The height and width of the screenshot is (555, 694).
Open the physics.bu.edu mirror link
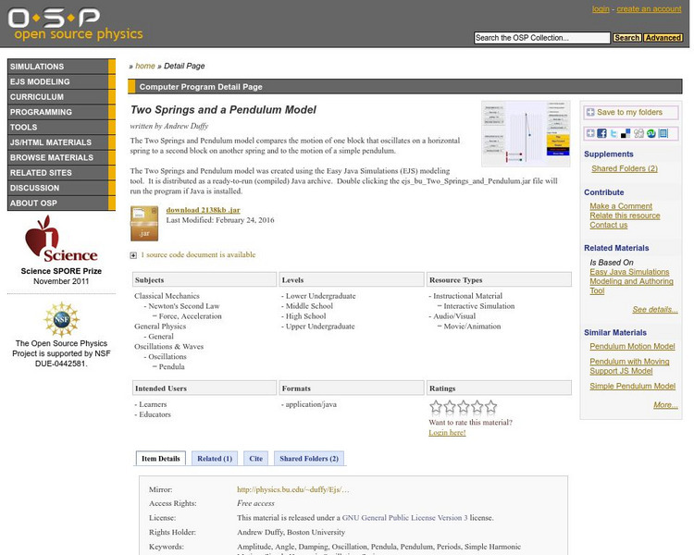click(x=292, y=489)
